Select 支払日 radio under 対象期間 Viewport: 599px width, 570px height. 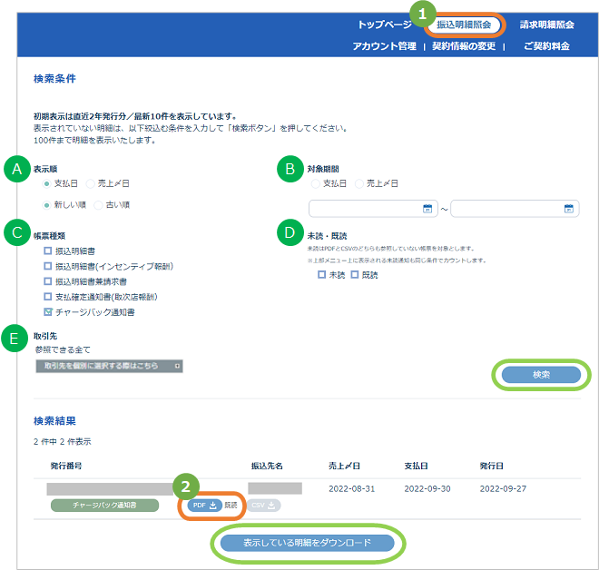click(x=316, y=184)
